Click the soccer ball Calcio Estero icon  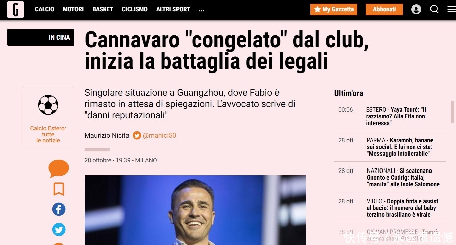coord(48,105)
